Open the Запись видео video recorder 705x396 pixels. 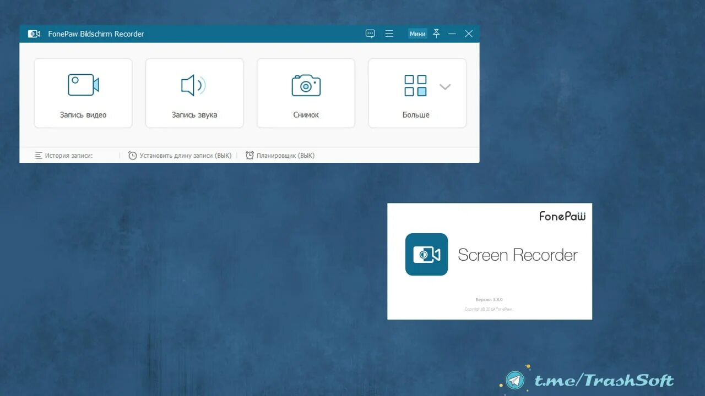click(x=83, y=94)
